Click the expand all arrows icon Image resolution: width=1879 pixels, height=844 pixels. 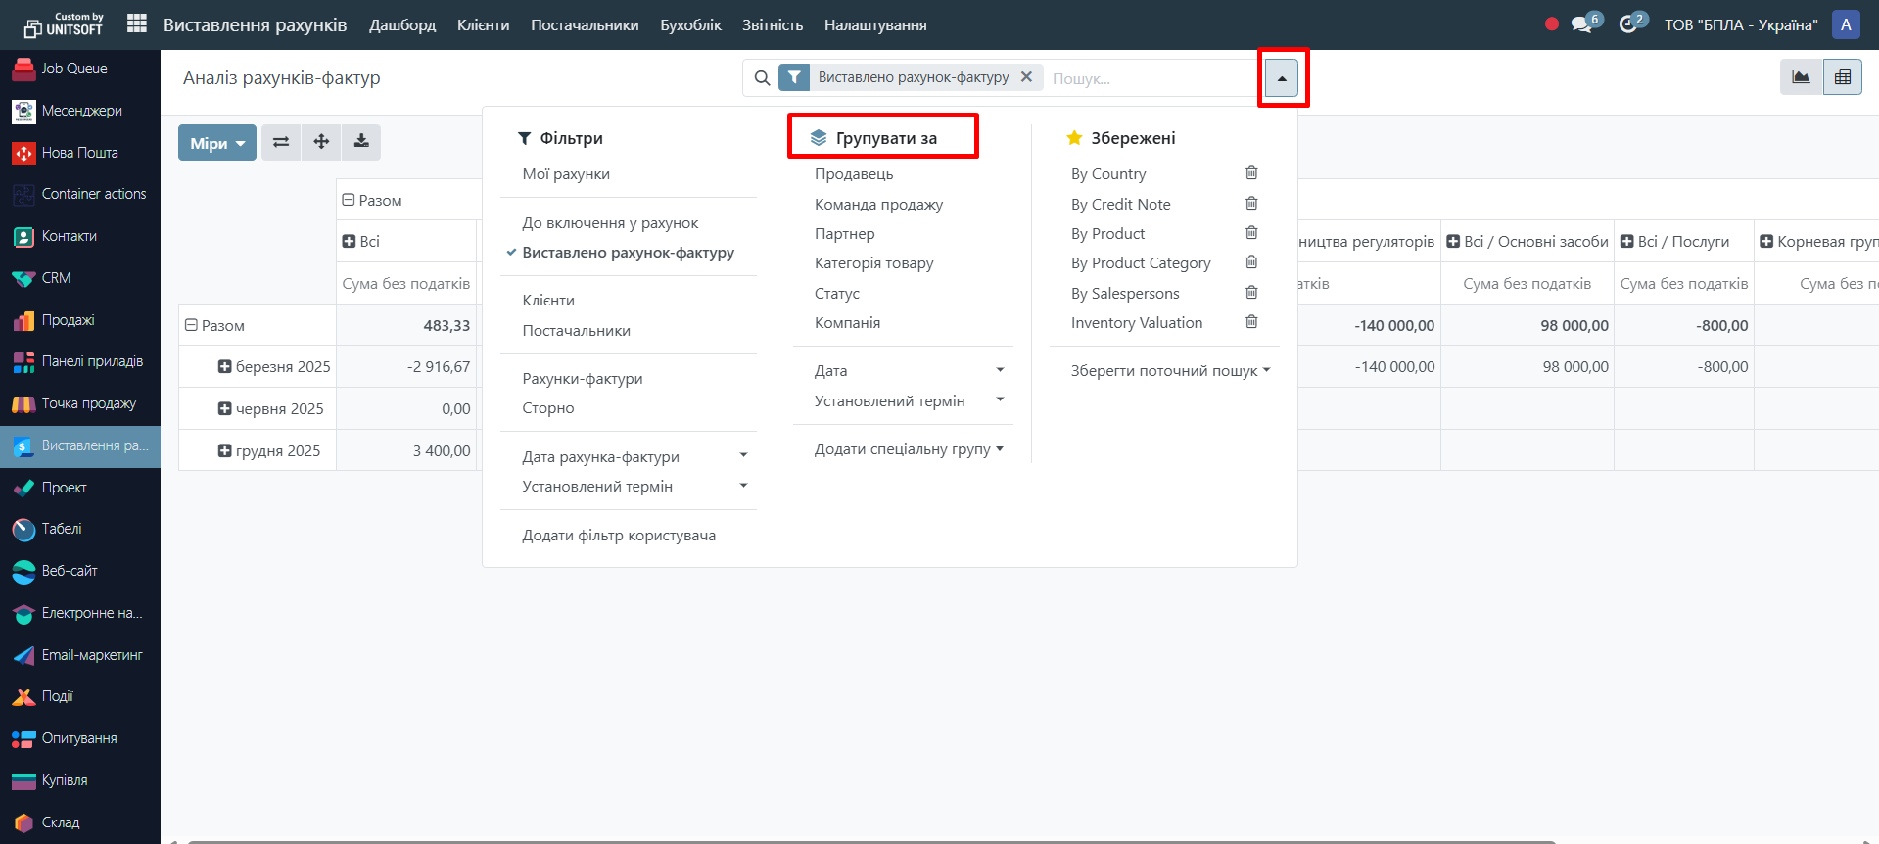[x=321, y=142]
